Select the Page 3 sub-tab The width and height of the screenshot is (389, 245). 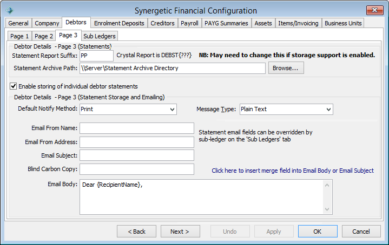[68, 36]
